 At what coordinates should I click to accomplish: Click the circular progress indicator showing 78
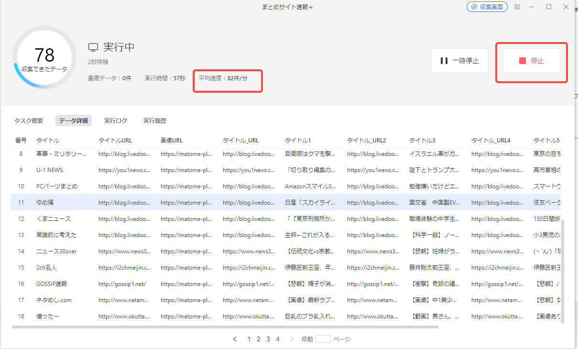click(44, 58)
